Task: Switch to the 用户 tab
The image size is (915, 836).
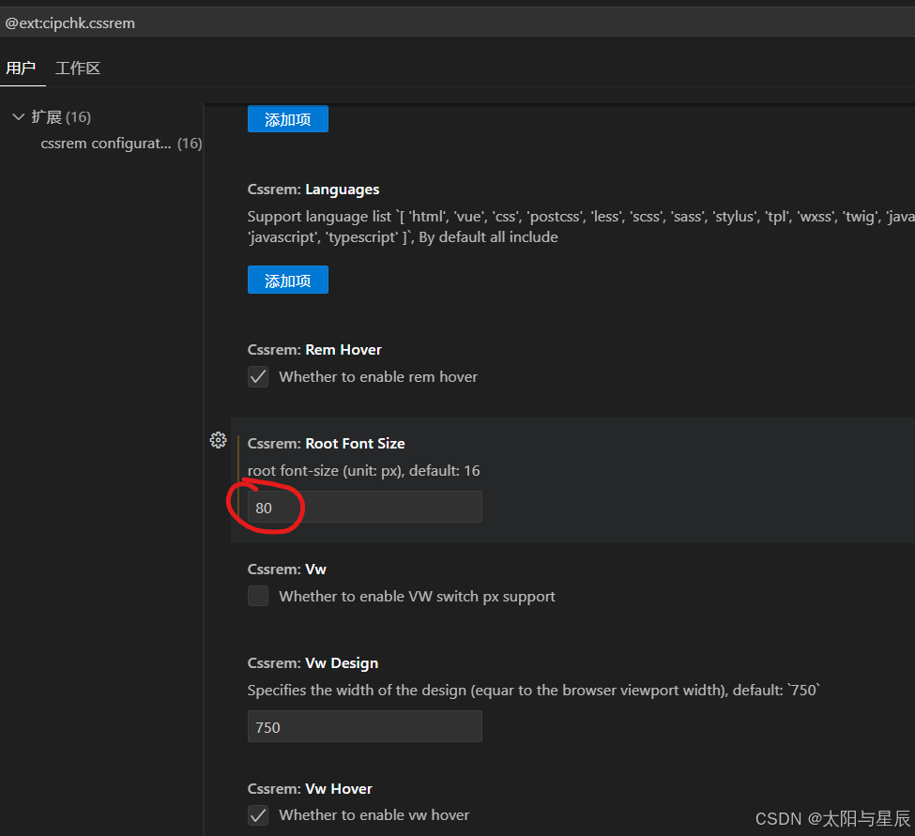Action: pyautogui.click(x=21, y=68)
